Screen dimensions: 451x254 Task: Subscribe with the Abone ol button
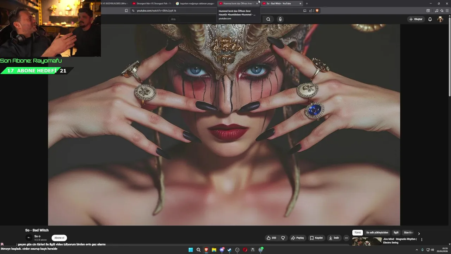tap(59, 238)
